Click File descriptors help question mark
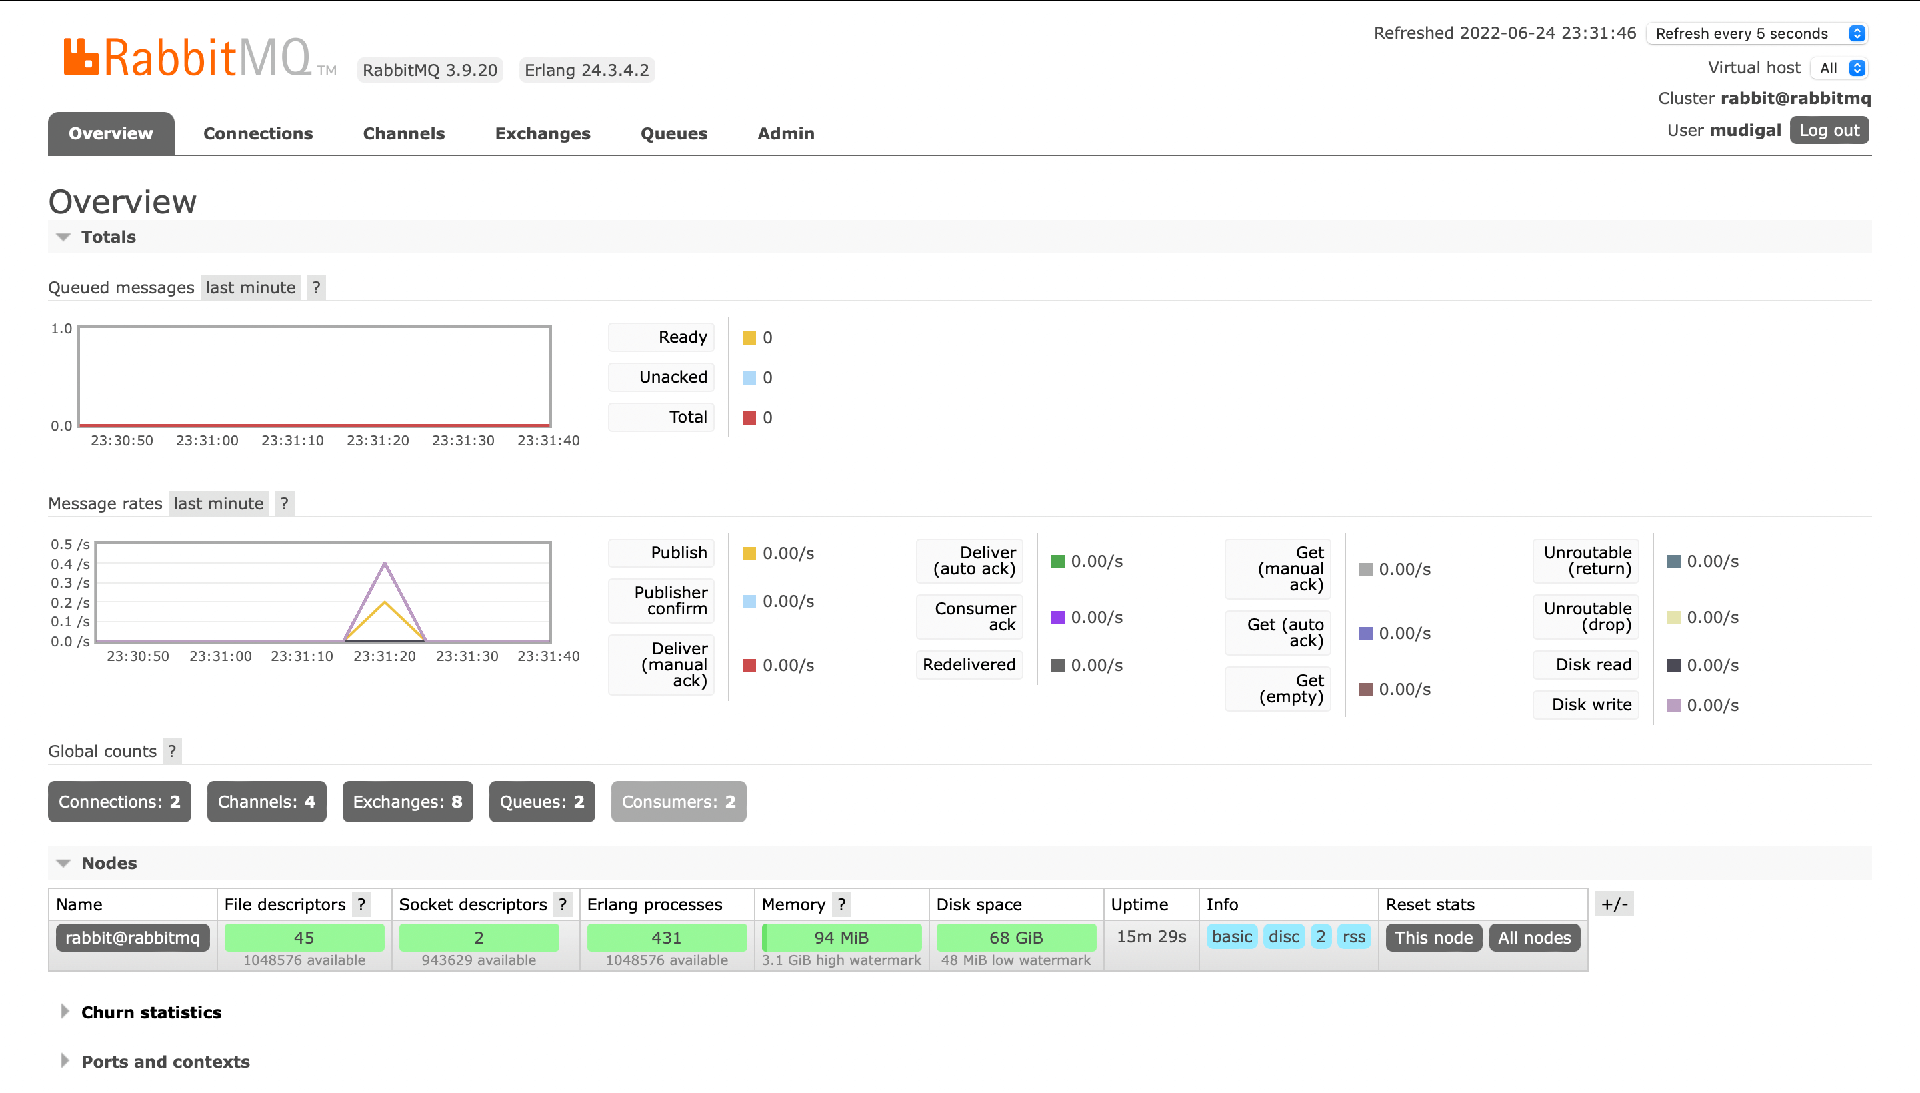Screen dimensions: 1920x1093 click(362, 904)
